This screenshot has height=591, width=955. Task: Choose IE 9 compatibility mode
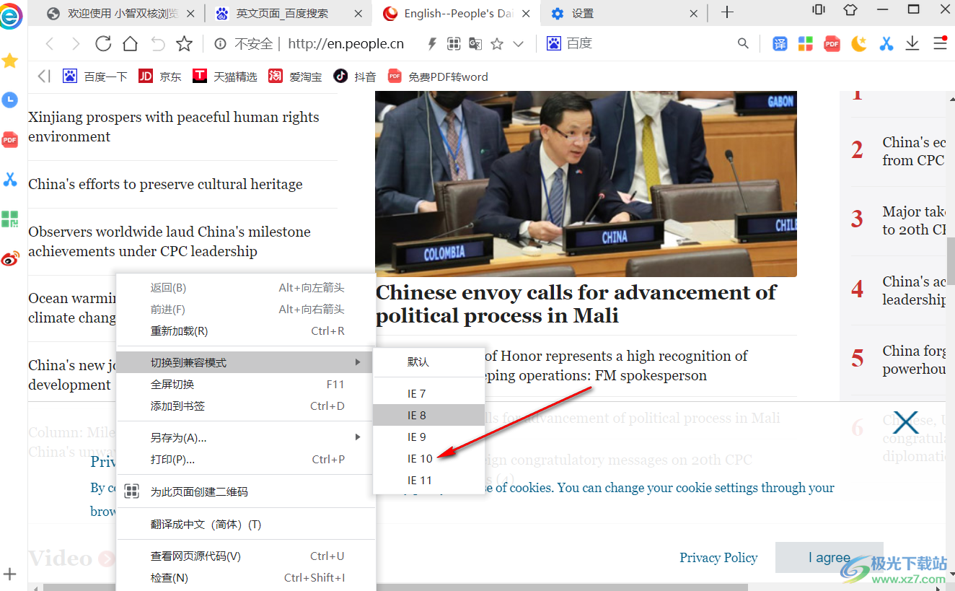[x=429, y=437]
